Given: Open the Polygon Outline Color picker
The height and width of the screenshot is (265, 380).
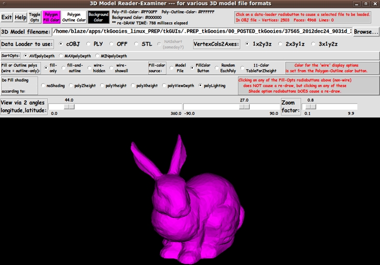Looking at the screenshot, I should [74, 17].
